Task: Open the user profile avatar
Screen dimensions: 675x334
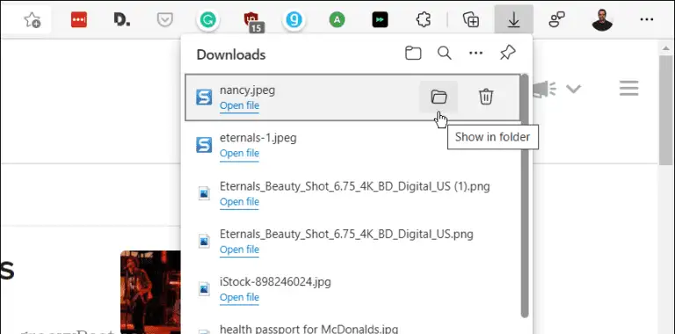Action: click(x=602, y=20)
